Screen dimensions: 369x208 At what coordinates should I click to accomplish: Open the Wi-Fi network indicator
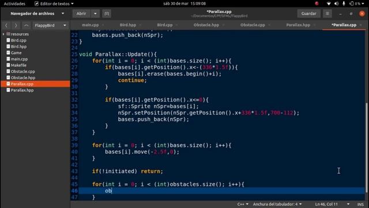coord(329,3)
